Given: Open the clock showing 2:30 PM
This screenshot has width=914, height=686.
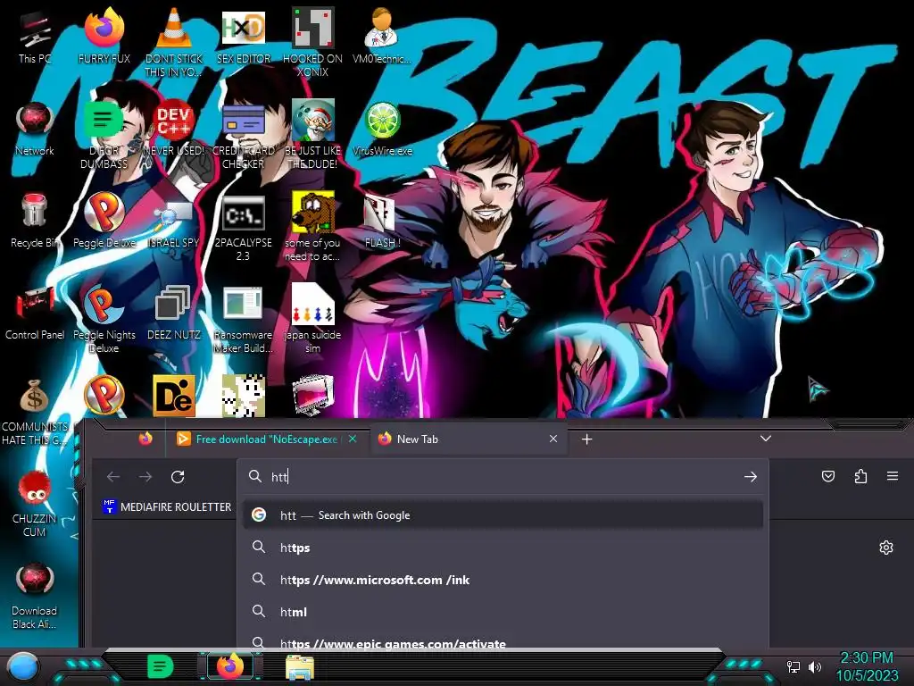Looking at the screenshot, I should pyautogui.click(x=867, y=666).
